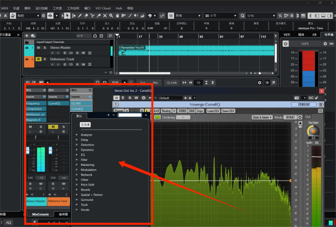The image size is (336, 227).
Task: Select the Play speaker tool
Action: [136, 16]
